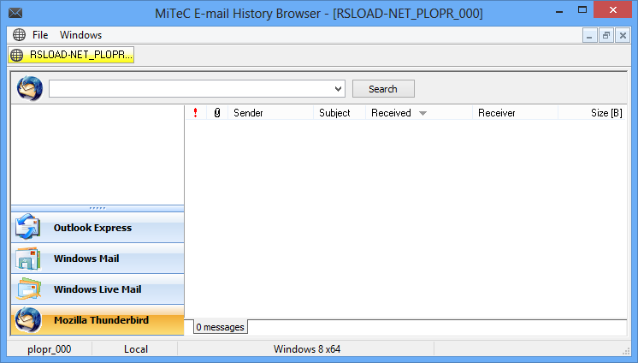638x363 pixels.
Task: Click plopr_000 in the status bar
Action: [50, 349]
